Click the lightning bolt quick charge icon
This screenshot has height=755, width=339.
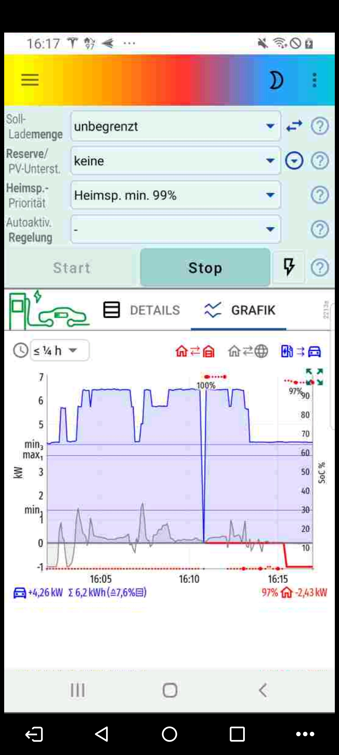coord(289,267)
